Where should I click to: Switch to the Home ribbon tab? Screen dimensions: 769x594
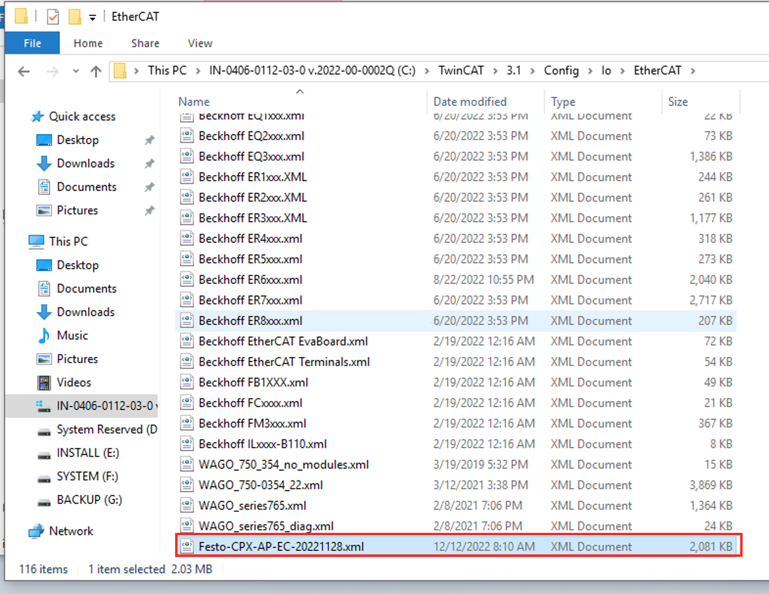[88, 43]
